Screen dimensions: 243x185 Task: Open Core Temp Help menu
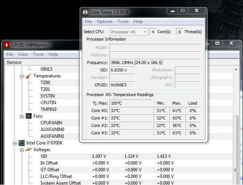(138, 22)
